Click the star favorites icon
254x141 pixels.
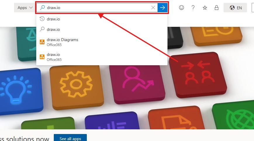205,8
